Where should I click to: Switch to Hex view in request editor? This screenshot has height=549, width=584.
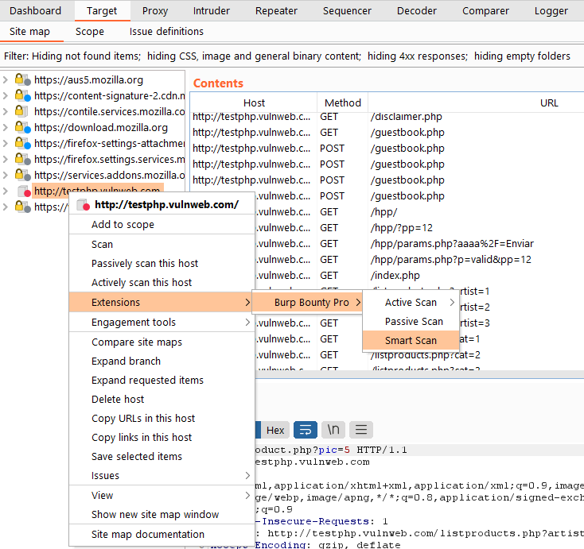(x=275, y=430)
